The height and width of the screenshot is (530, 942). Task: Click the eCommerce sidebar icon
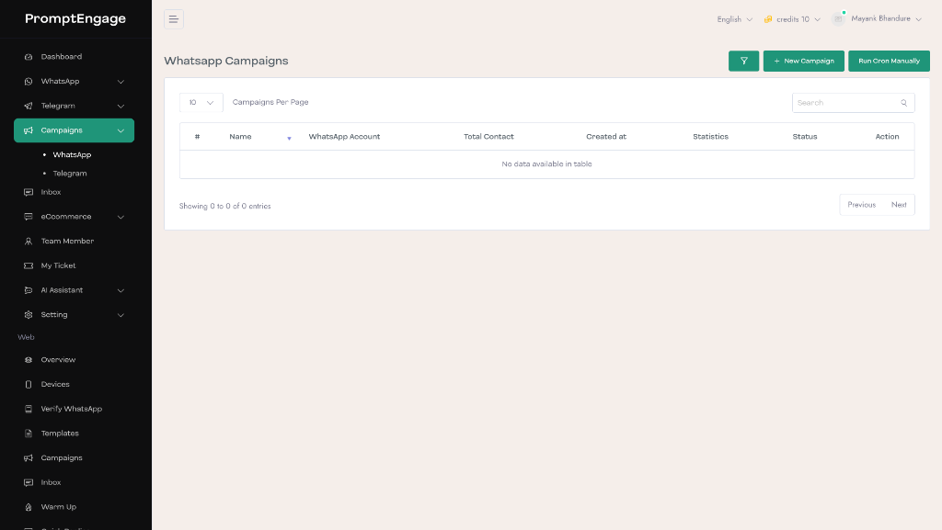[29, 217]
